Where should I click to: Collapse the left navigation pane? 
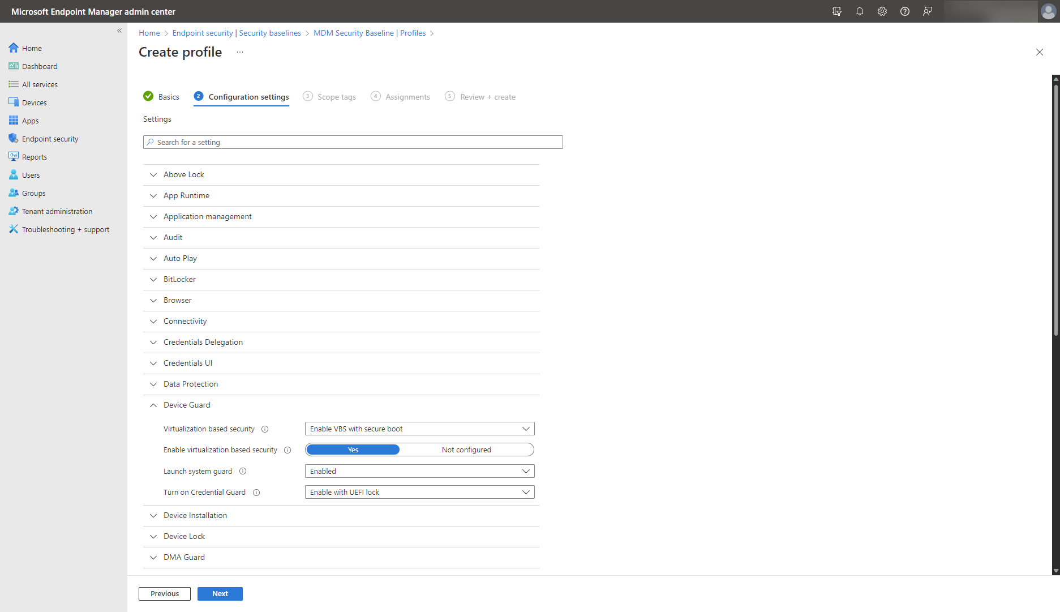pos(119,31)
